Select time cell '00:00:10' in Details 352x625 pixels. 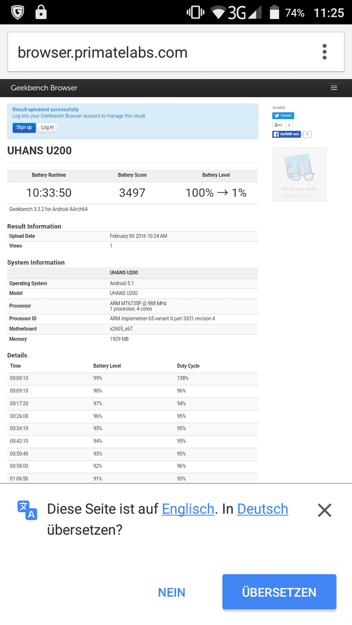(19, 378)
